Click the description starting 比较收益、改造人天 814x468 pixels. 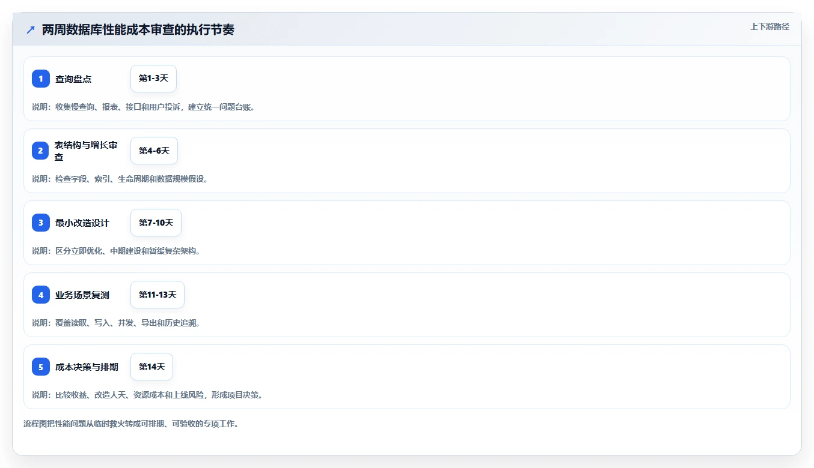[x=148, y=395]
